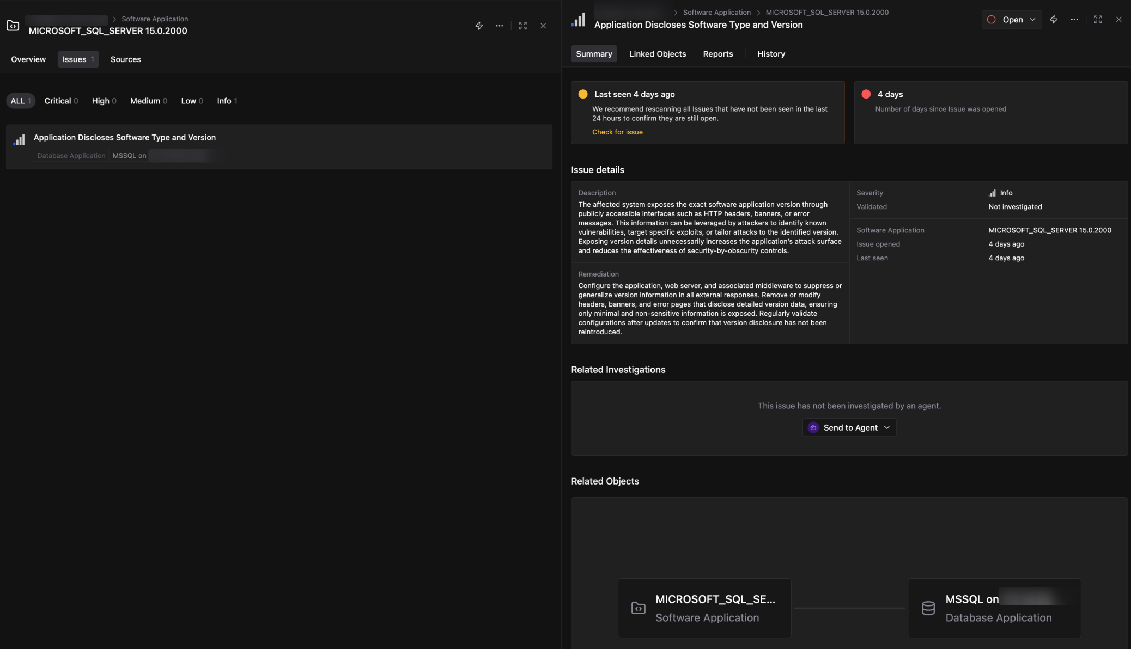Click the Related Investigations heading
The height and width of the screenshot is (649, 1131).
(x=618, y=370)
